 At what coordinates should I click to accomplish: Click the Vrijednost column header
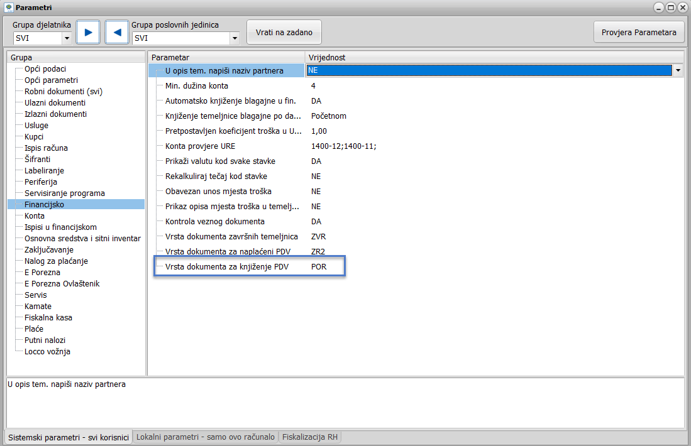pos(327,57)
